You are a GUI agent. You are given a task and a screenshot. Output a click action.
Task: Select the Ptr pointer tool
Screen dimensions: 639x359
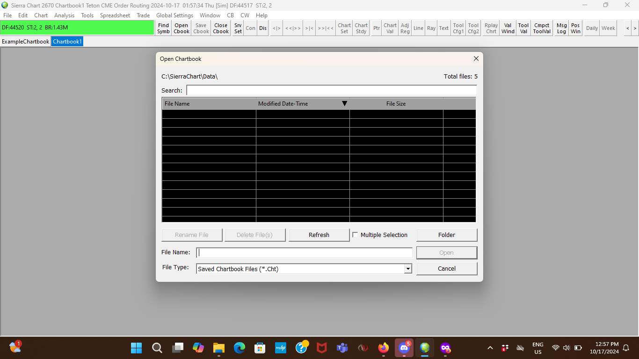click(377, 28)
